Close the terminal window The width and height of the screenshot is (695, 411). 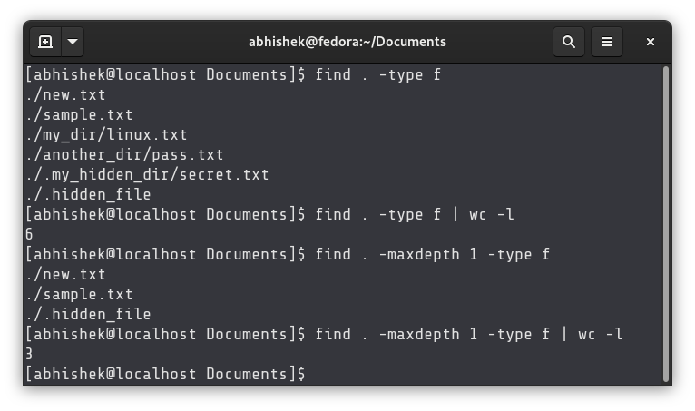651,42
